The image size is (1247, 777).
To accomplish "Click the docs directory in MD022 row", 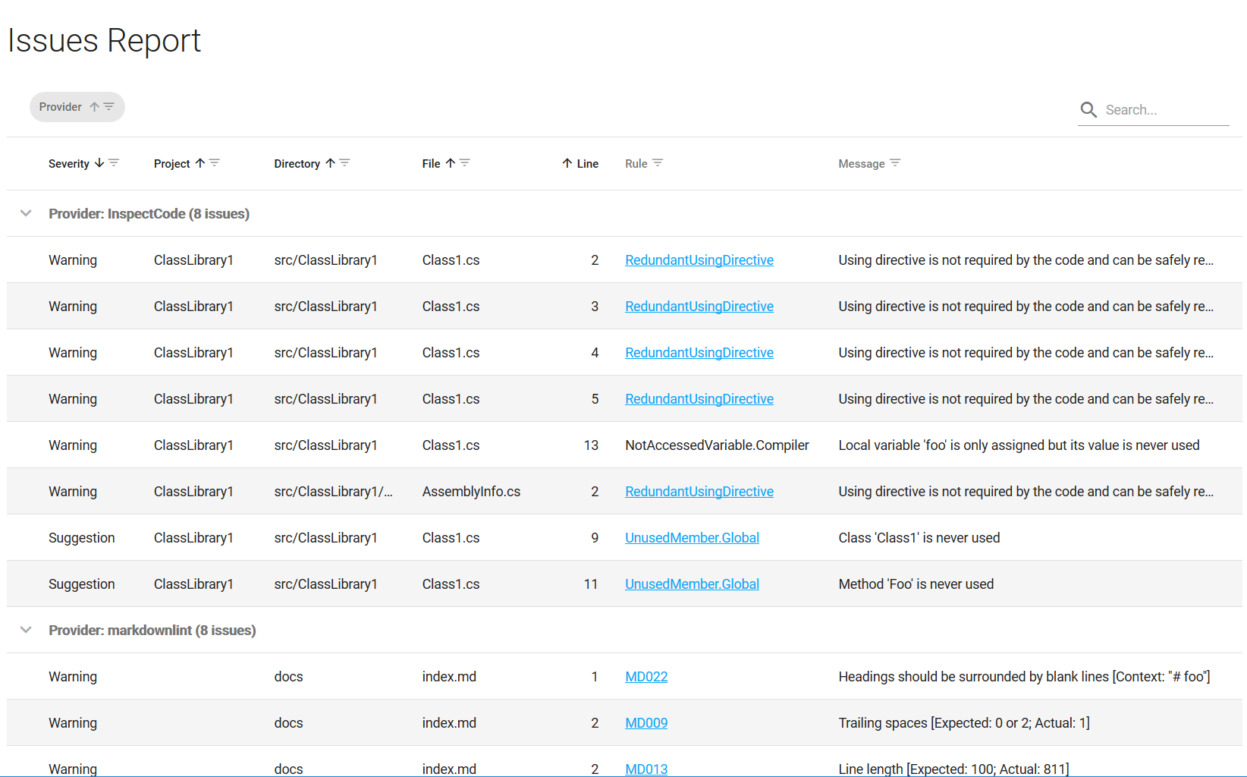I will pyautogui.click(x=288, y=677).
